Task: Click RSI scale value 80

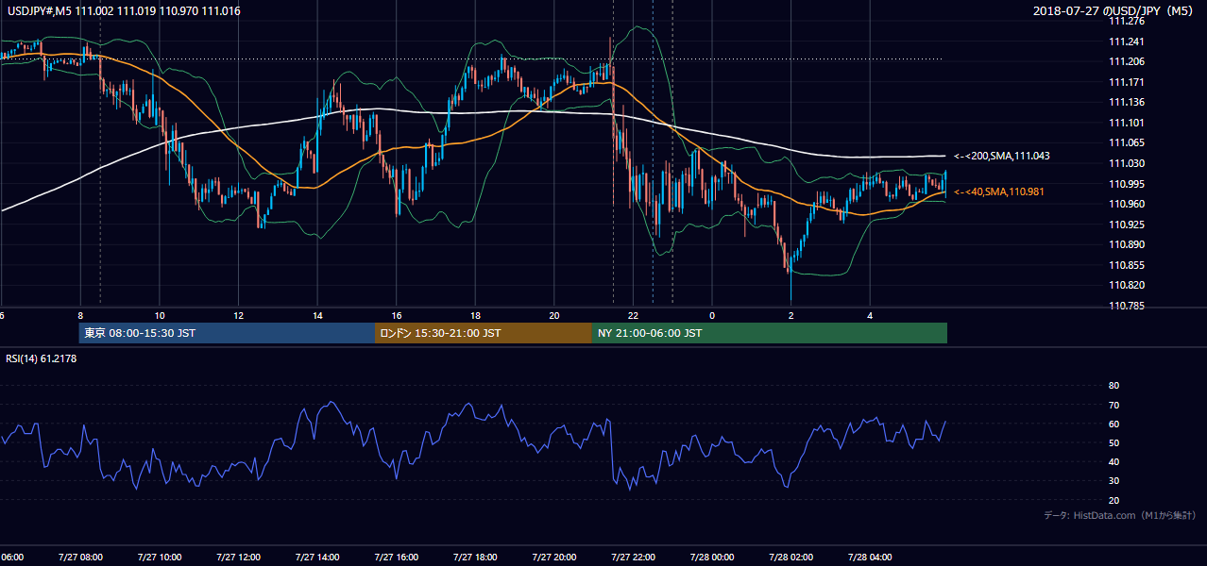Action: point(1113,386)
